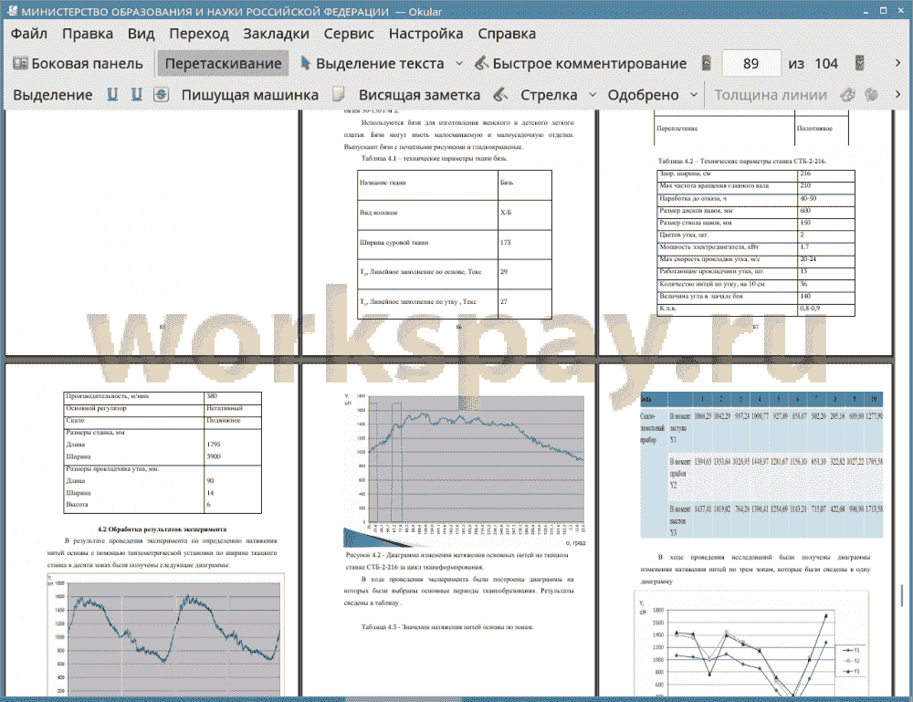Click the 'Ширина суровой ткани' table cell

428,245
